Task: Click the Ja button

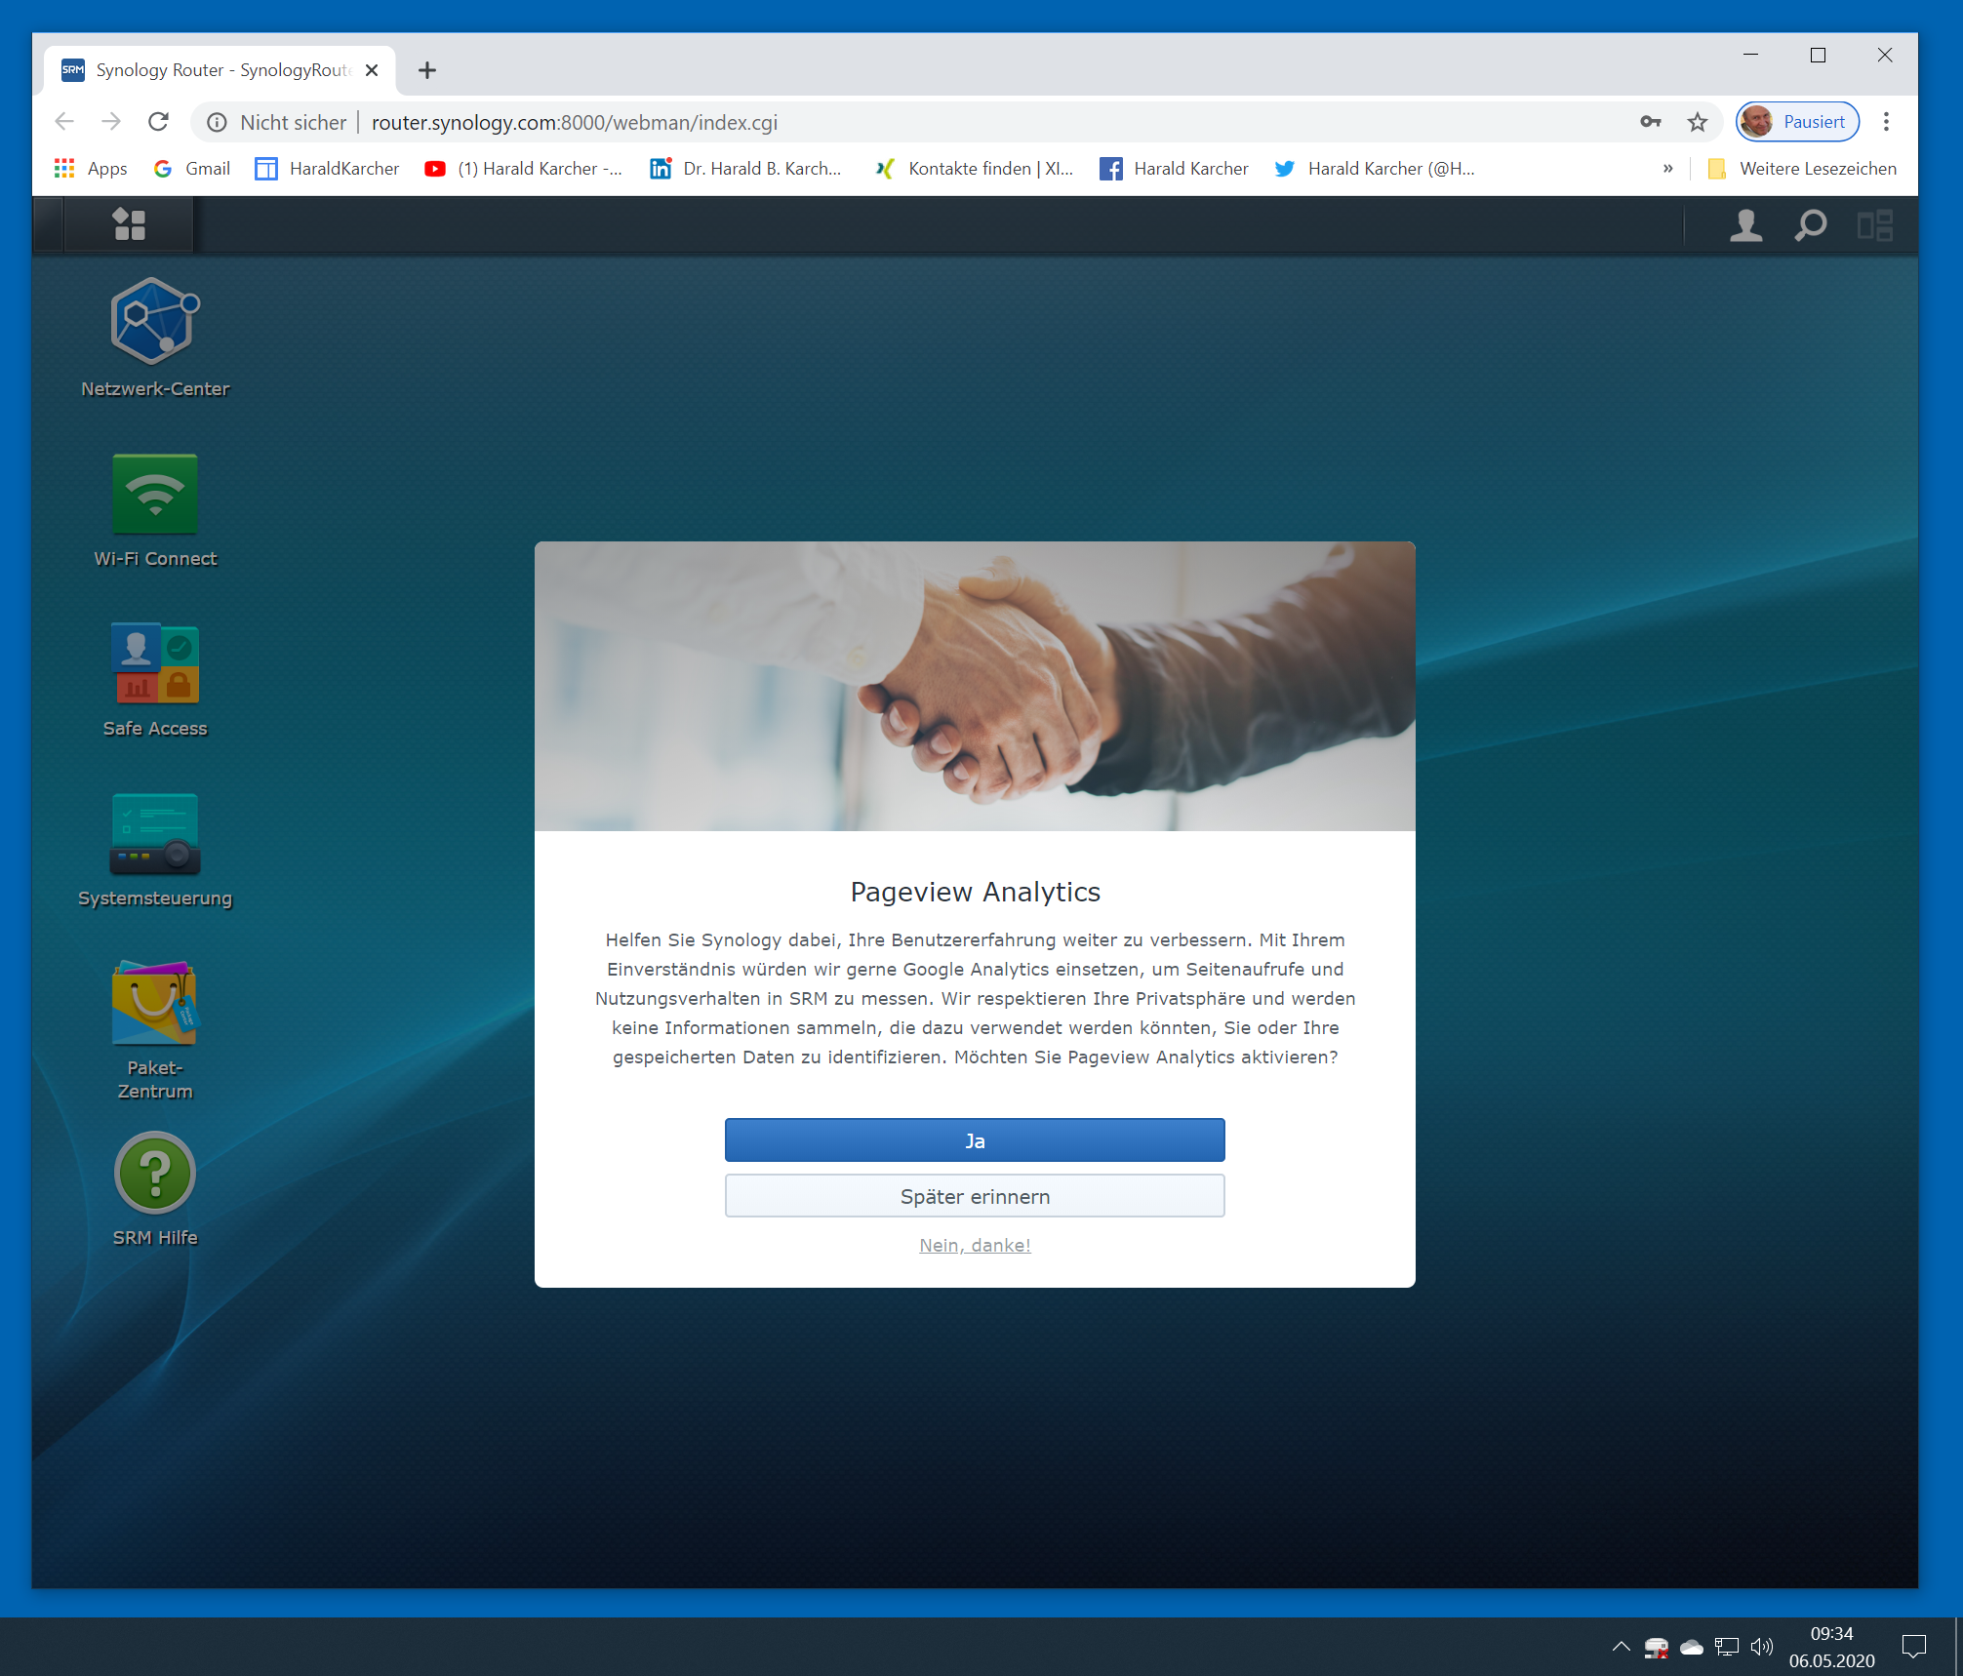Action: [974, 1140]
